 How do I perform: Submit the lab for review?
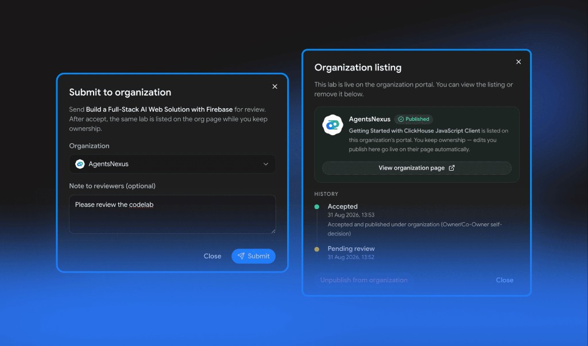253,256
